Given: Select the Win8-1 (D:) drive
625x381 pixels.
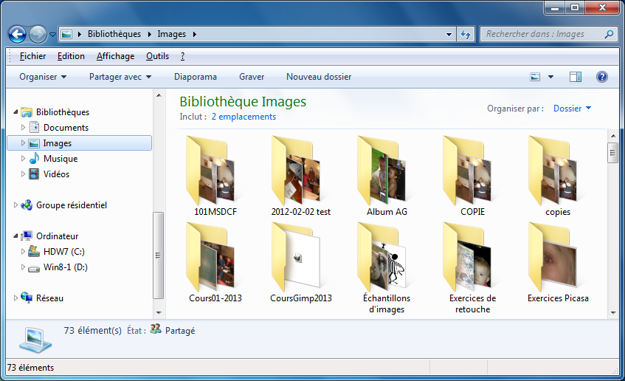Looking at the screenshot, I should click(x=66, y=267).
